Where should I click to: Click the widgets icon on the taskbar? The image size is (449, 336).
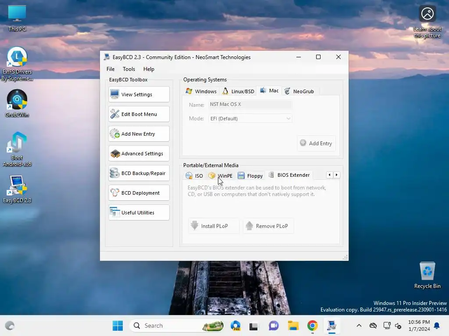[10, 325]
